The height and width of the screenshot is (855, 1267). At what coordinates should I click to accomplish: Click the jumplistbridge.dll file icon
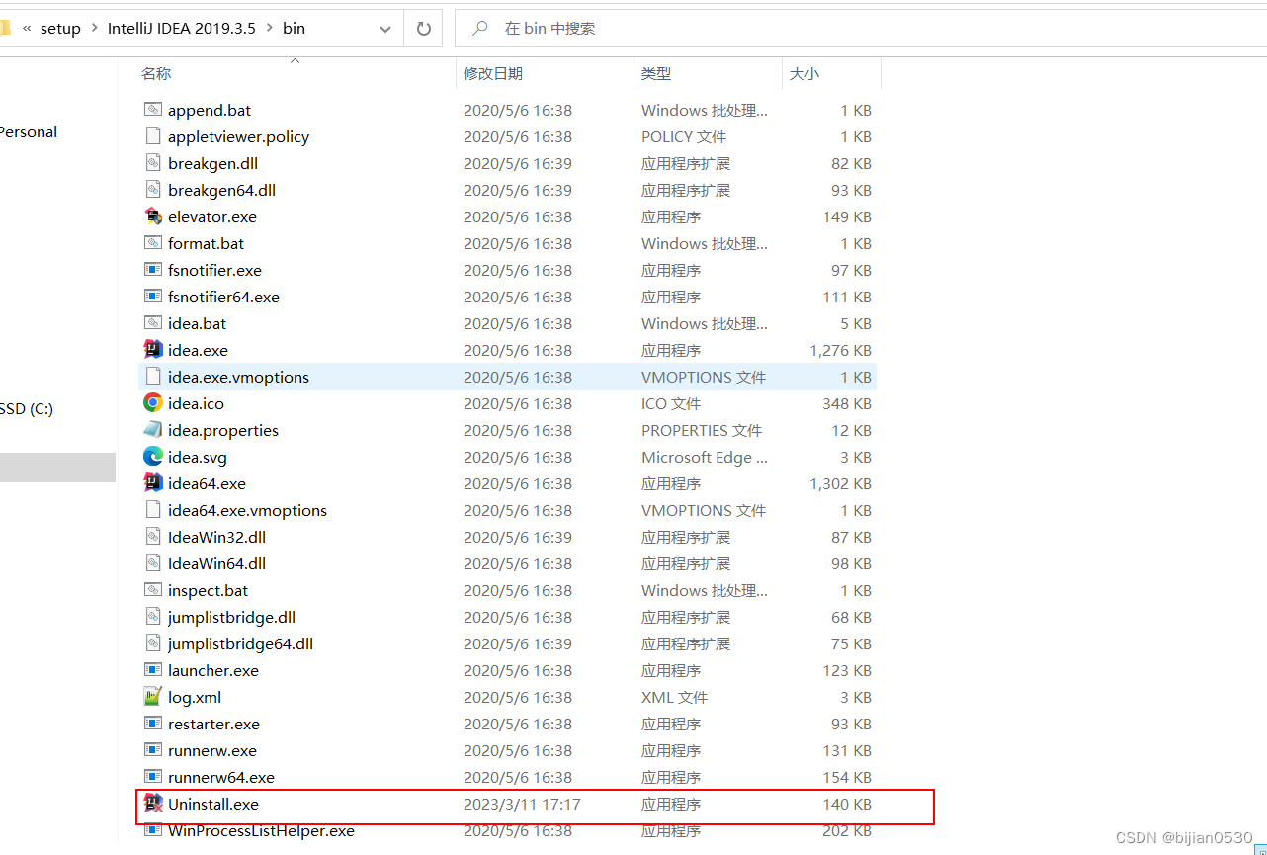click(152, 617)
